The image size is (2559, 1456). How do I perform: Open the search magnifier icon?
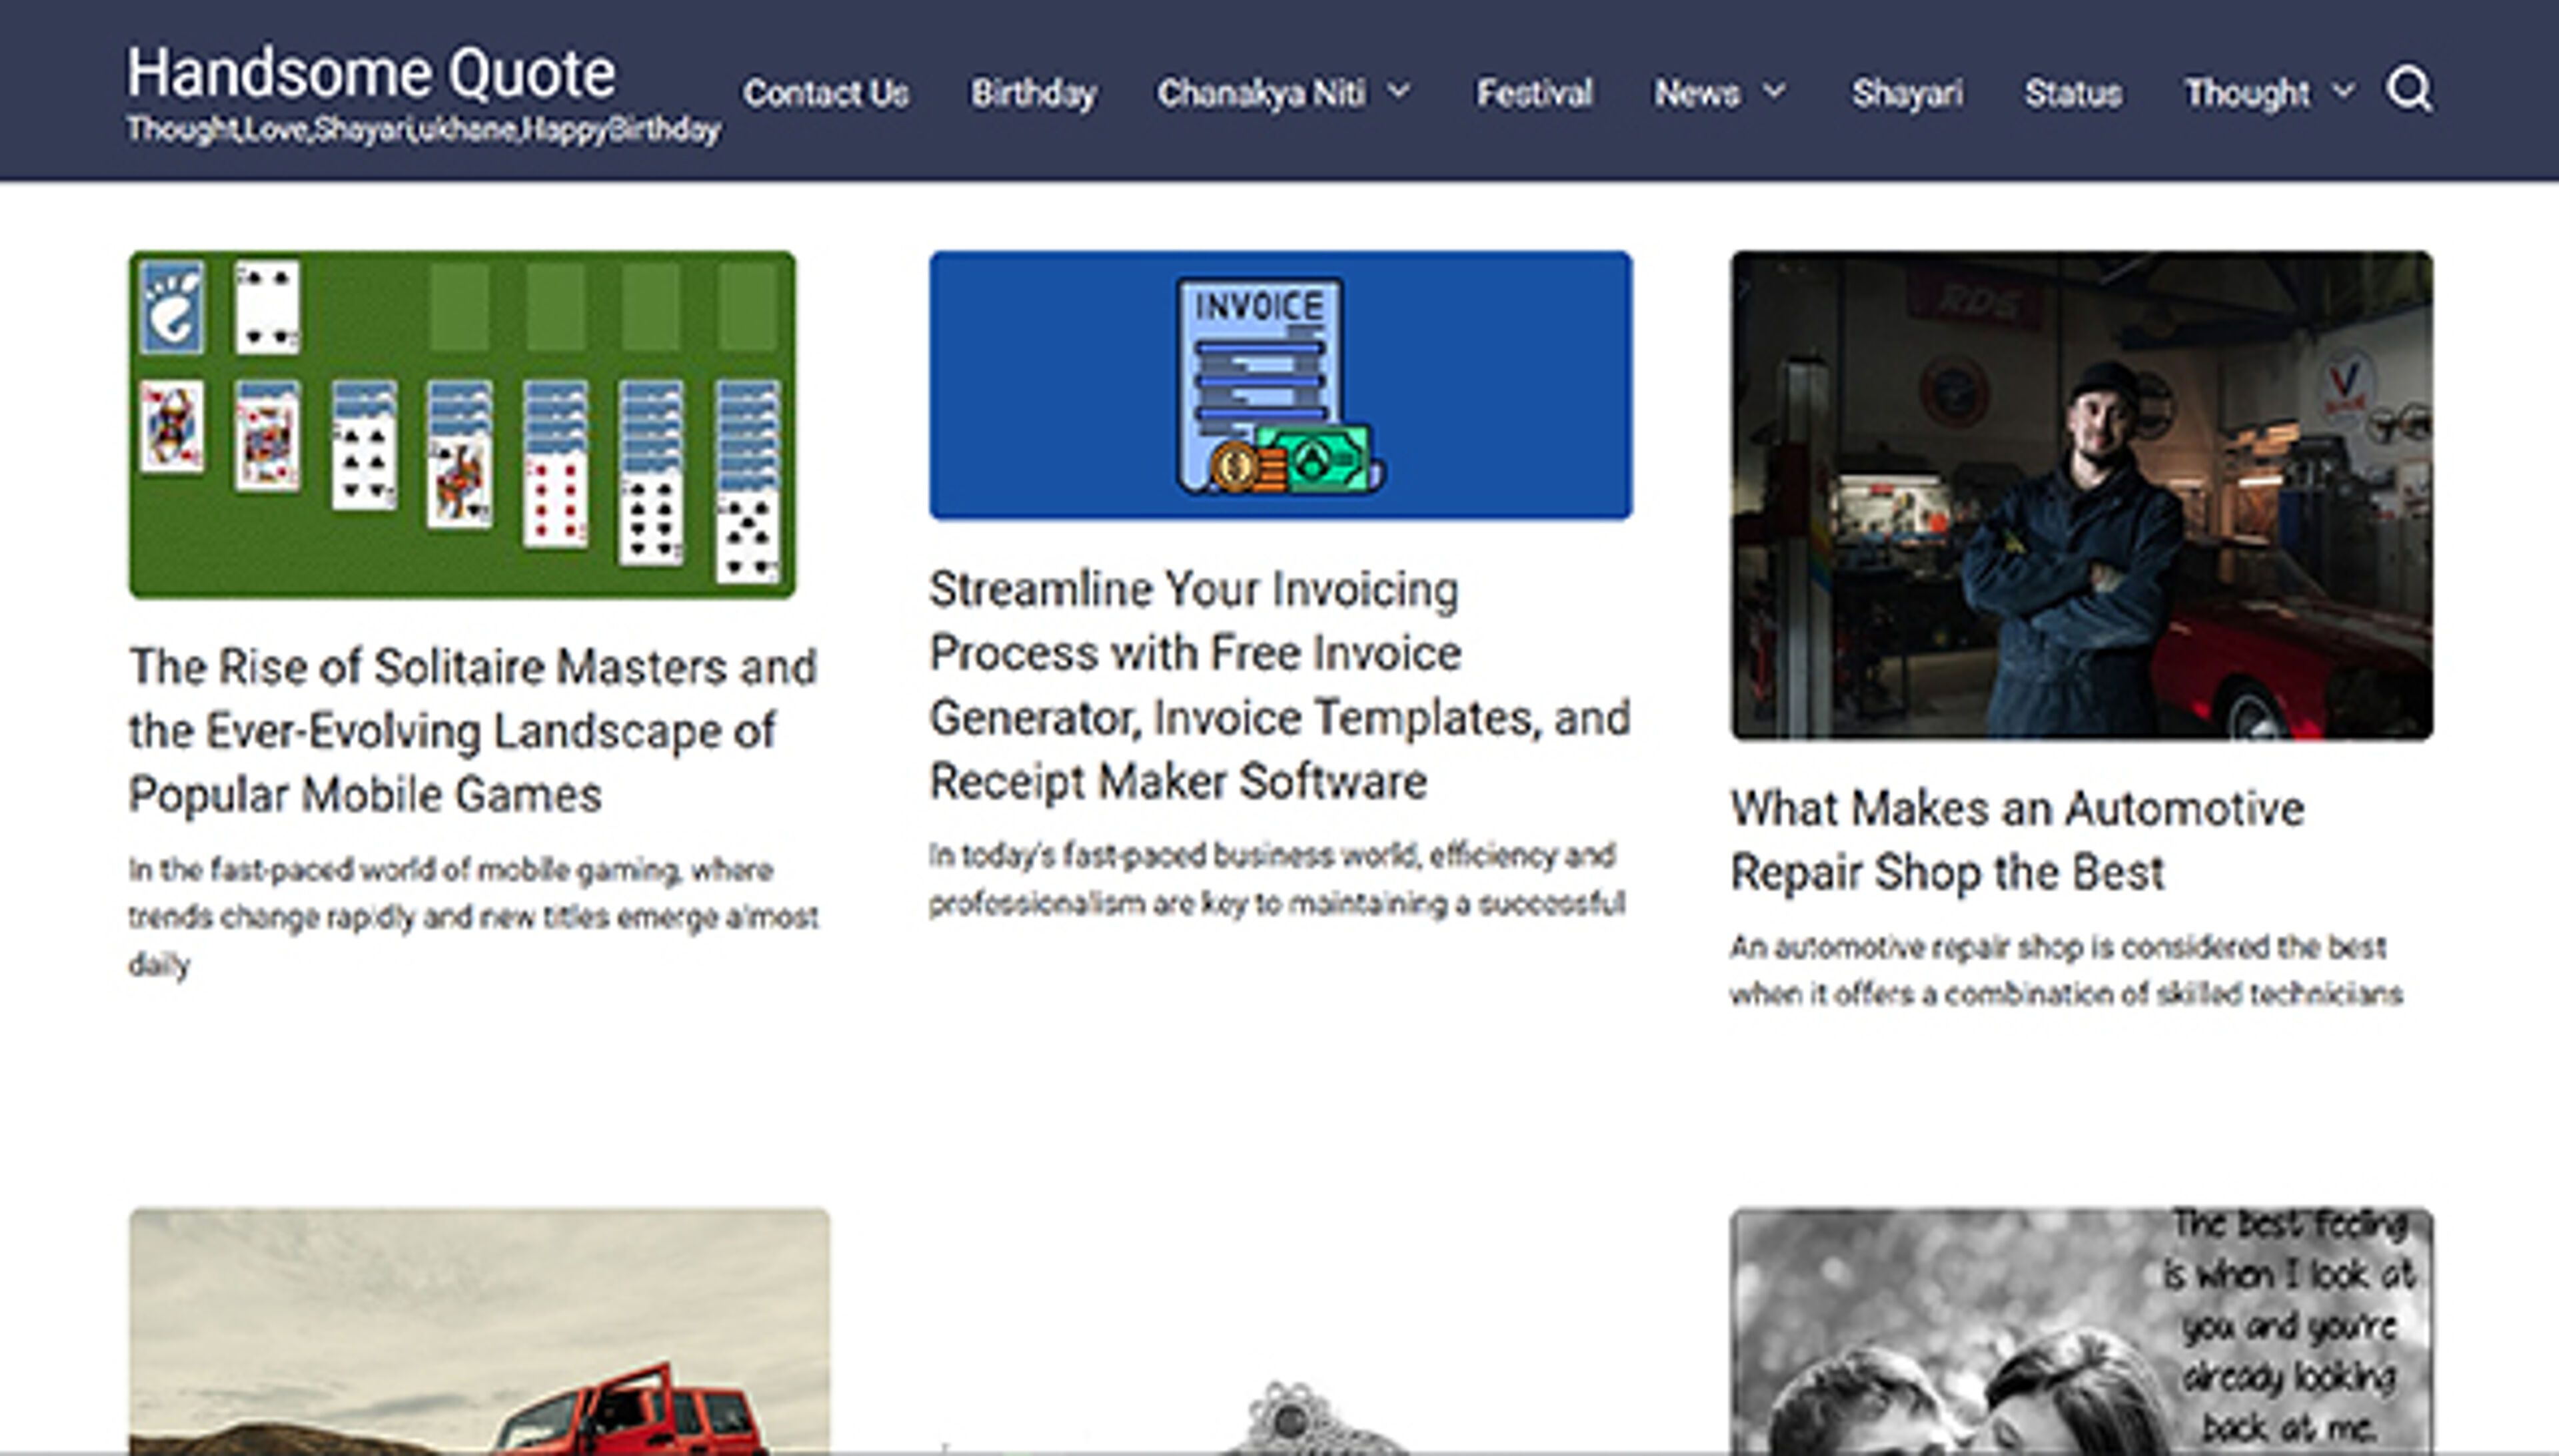pyautogui.click(x=2409, y=90)
